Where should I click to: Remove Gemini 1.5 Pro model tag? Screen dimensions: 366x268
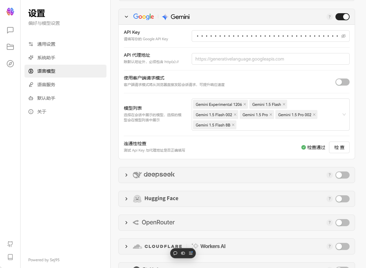tap(271, 115)
